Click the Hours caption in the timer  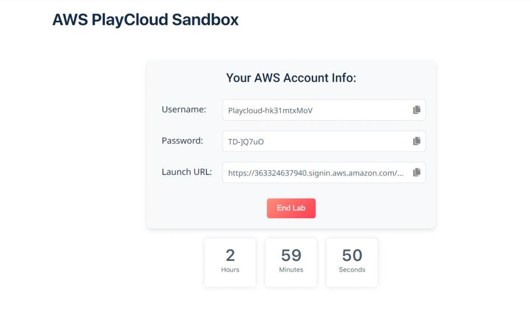pyautogui.click(x=230, y=270)
